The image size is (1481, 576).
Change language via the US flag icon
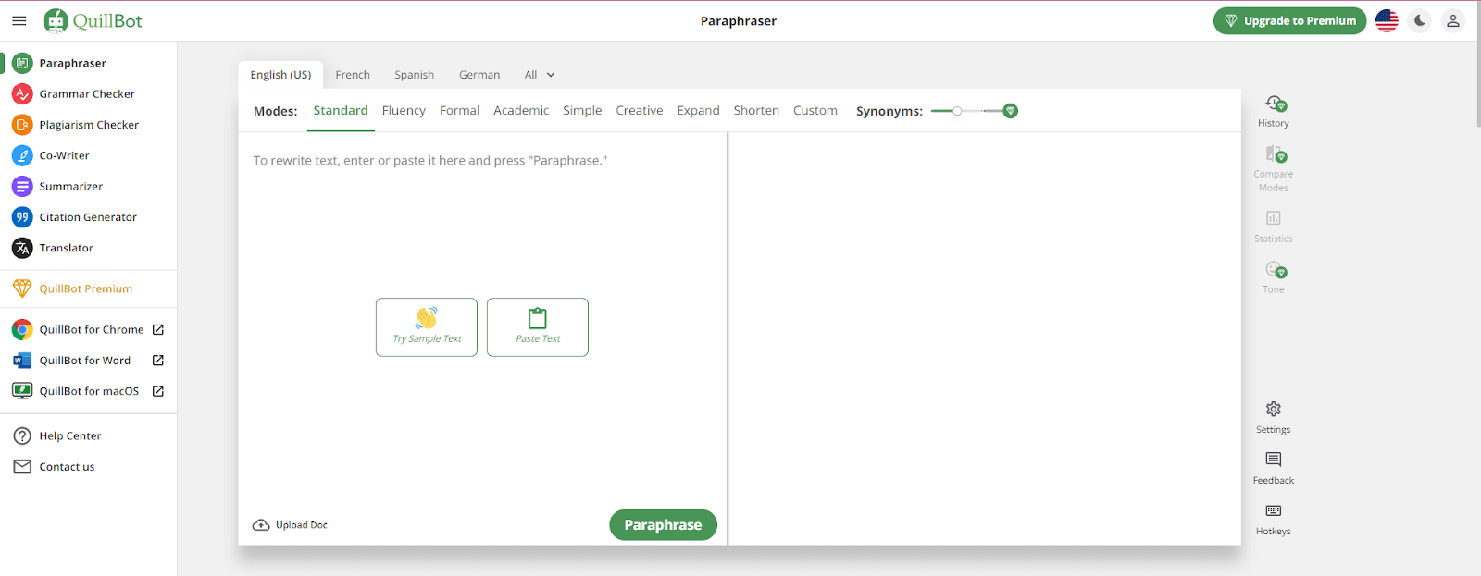pos(1387,20)
